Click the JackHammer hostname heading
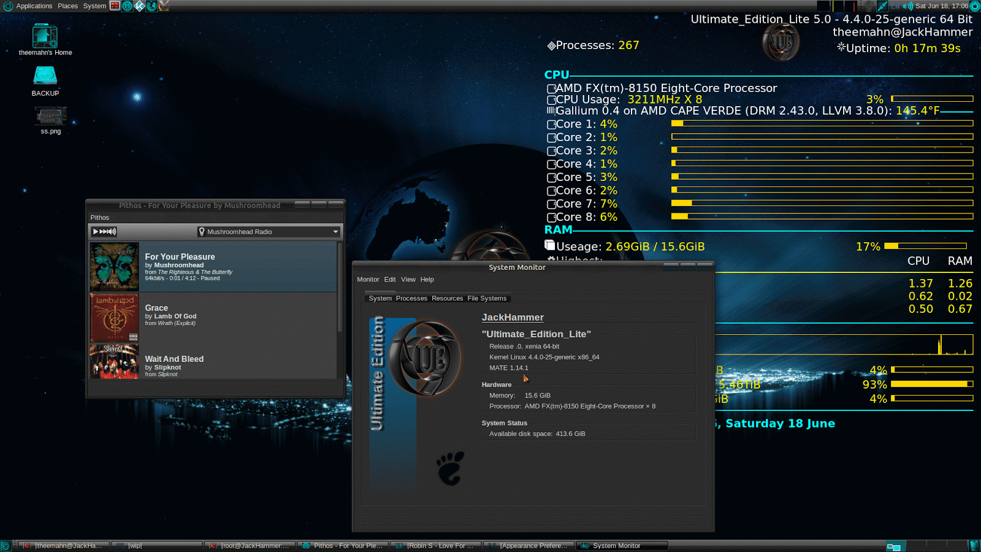981x552 pixels. 513,318
